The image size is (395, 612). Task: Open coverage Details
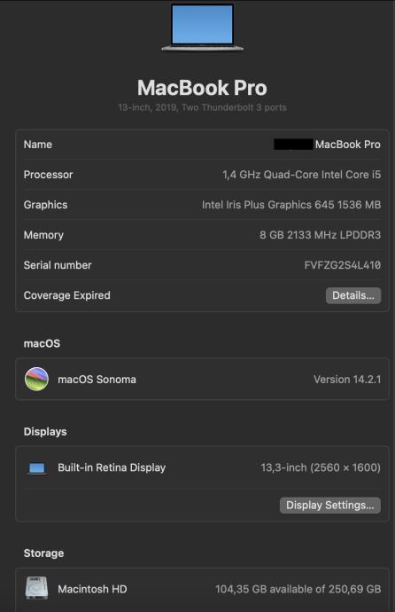coord(353,295)
